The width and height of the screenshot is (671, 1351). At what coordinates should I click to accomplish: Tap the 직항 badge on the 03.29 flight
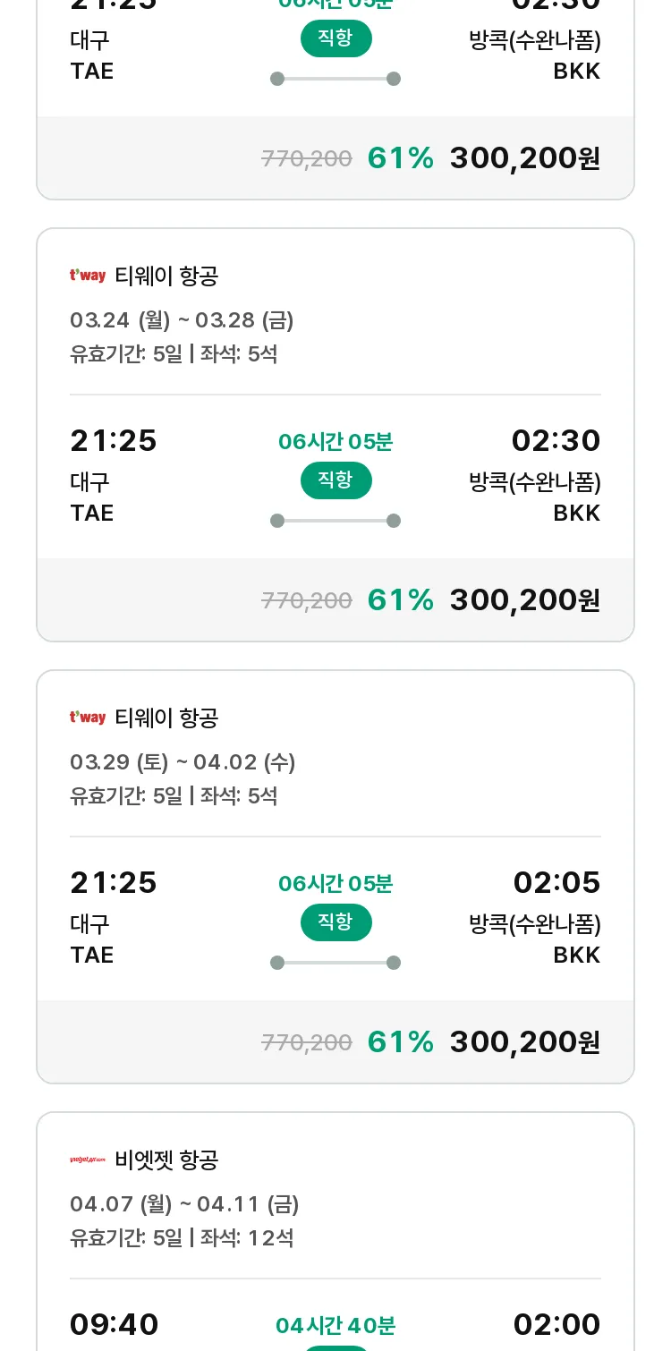[x=335, y=922]
